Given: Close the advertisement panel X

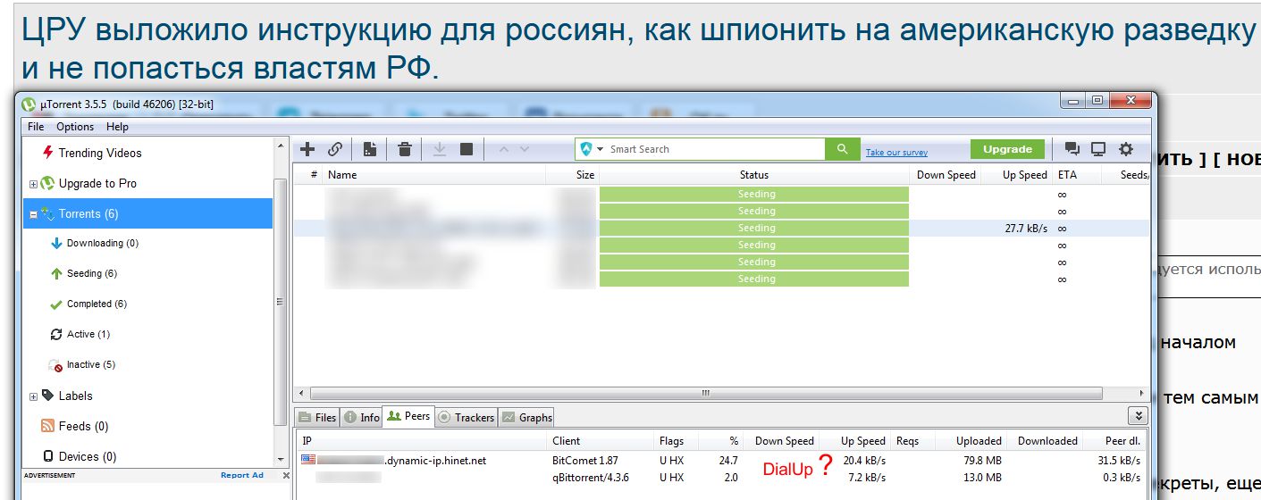Looking at the screenshot, I should point(286,476).
